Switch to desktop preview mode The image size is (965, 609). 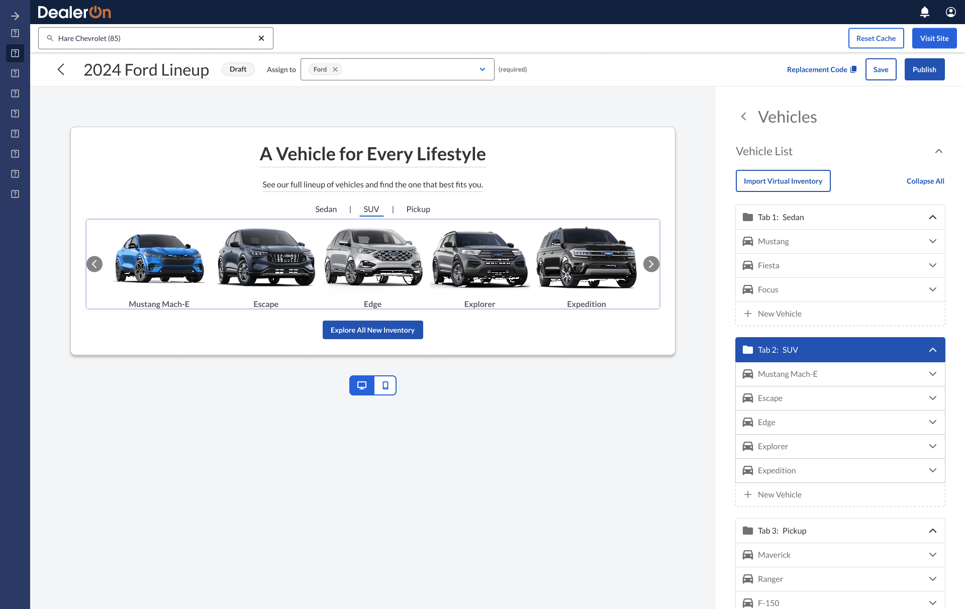(x=362, y=385)
